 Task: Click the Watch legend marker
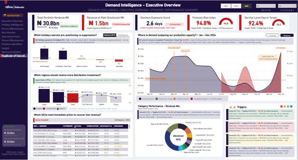tap(58, 109)
